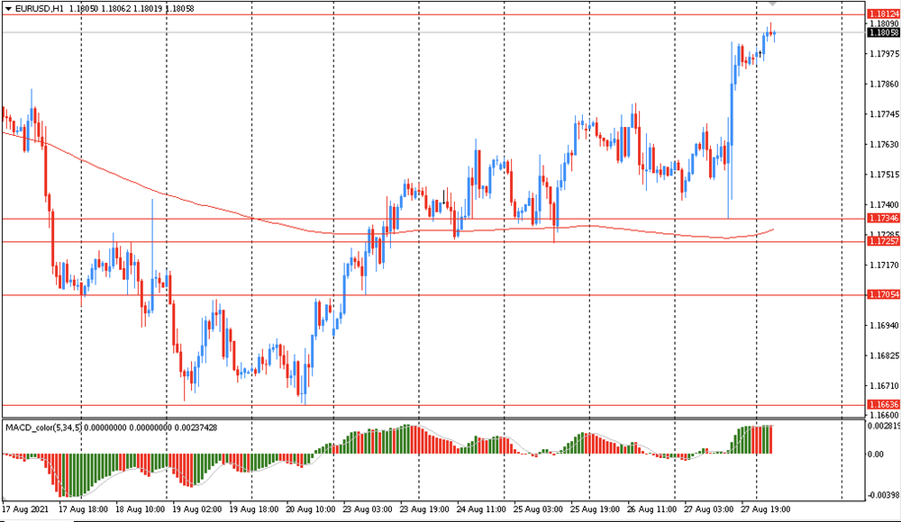Click the 1.17975 price axis value

885,54
